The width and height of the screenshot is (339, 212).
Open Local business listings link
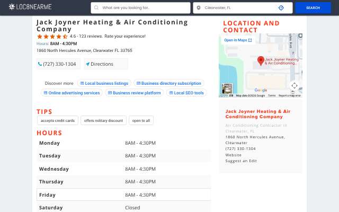click(104, 83)
